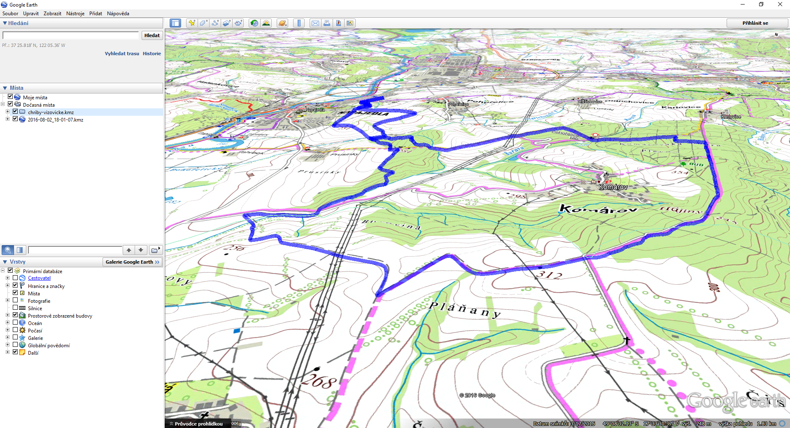Click the Add Placemark pushpin icon
This screenshot has width=790, height=428.
coord(191,23)
